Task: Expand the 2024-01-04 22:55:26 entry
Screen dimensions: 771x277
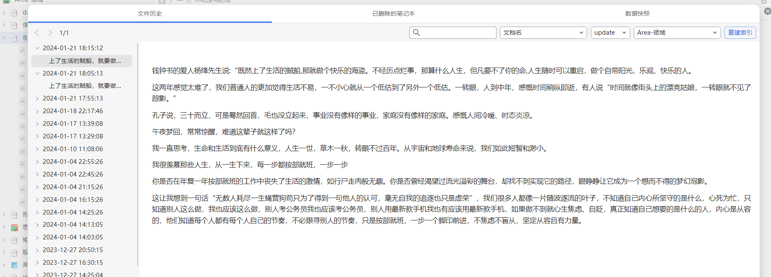Action: tap(37, 162)
